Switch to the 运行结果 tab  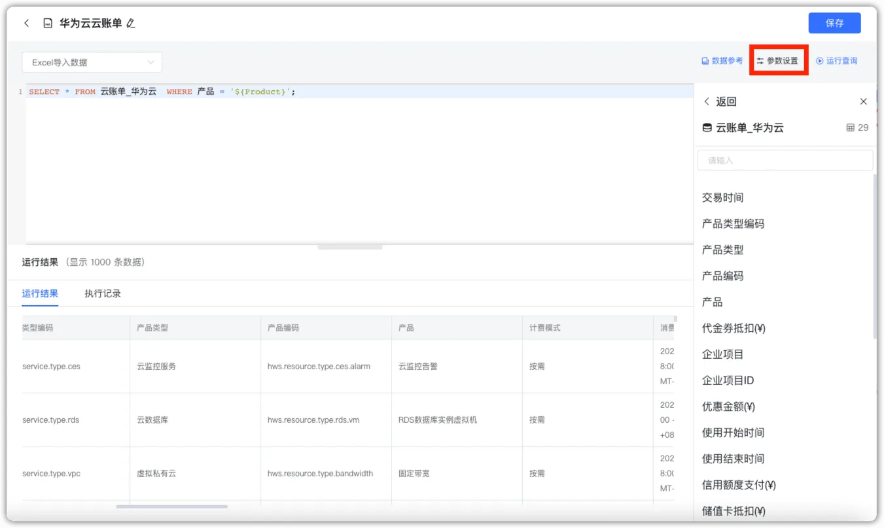pos(40,293)
